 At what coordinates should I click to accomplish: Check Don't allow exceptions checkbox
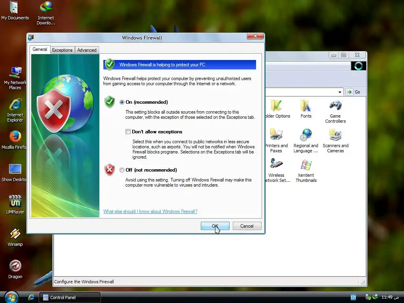128,132
